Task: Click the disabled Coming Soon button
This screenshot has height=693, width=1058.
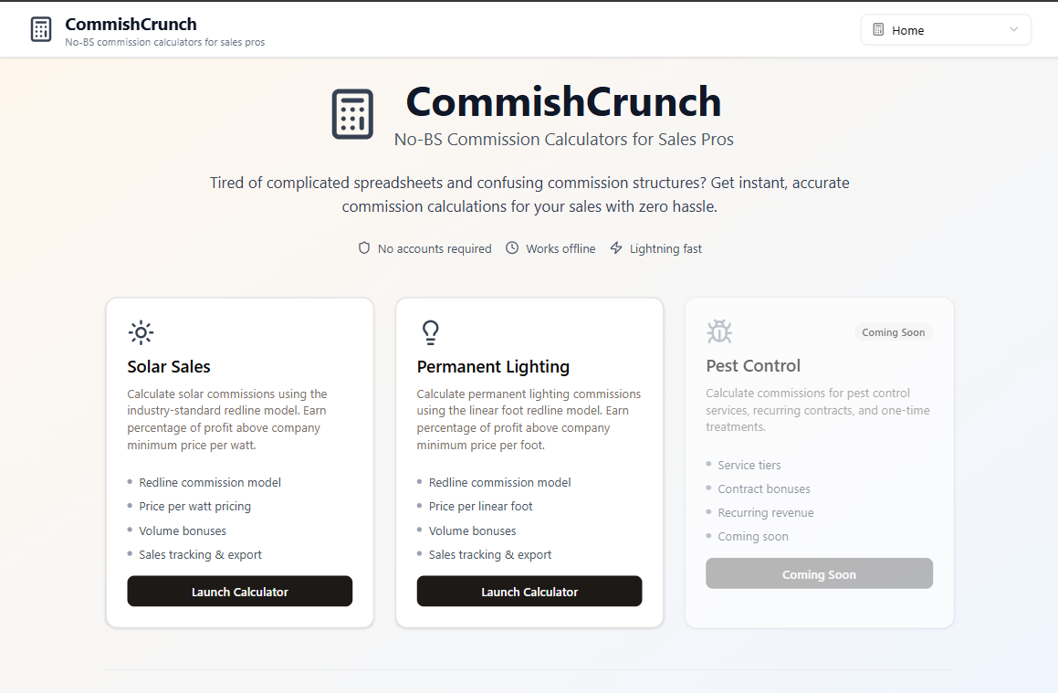Action: (x=819, y=573)
